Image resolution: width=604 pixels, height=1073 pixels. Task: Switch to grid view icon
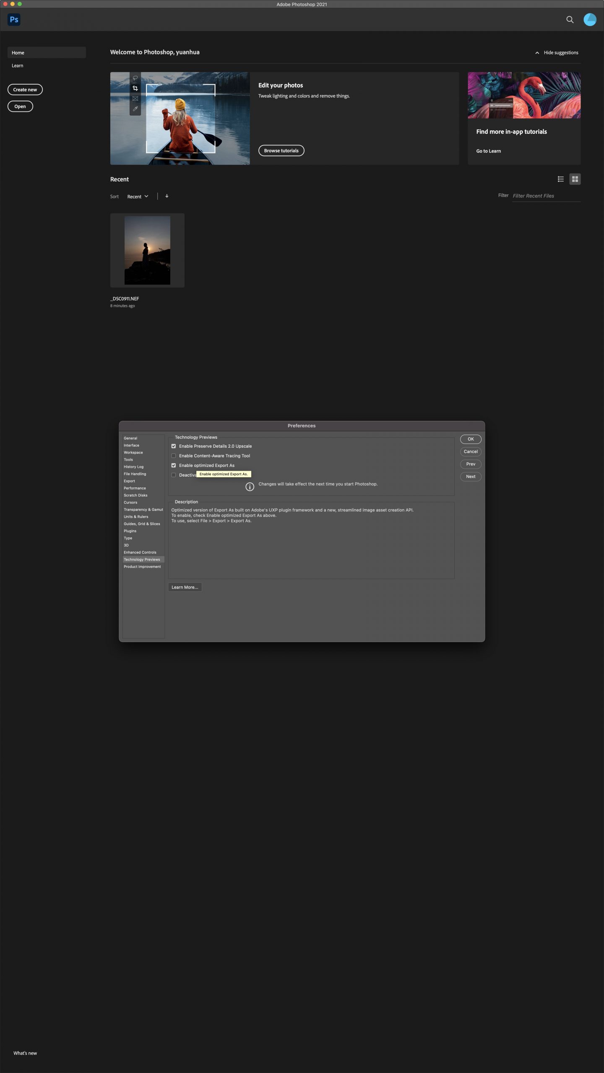[x=575, y=179]
